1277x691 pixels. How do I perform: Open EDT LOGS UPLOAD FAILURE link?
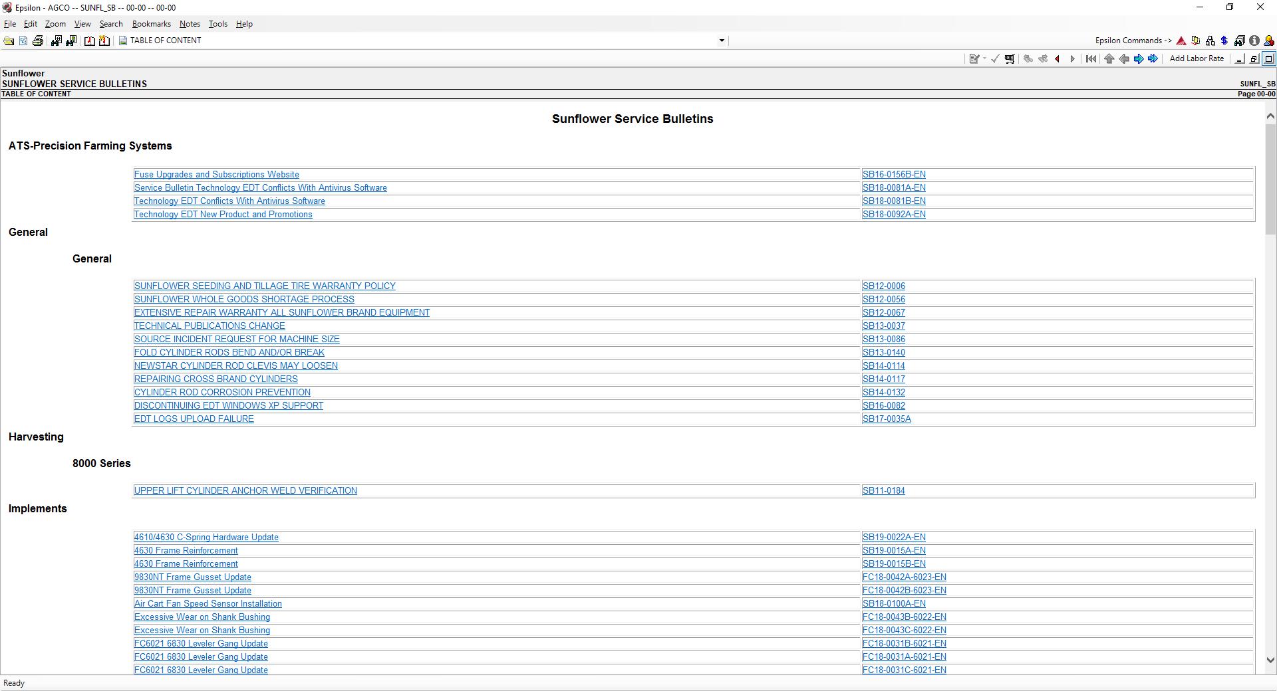click(194, 419)
